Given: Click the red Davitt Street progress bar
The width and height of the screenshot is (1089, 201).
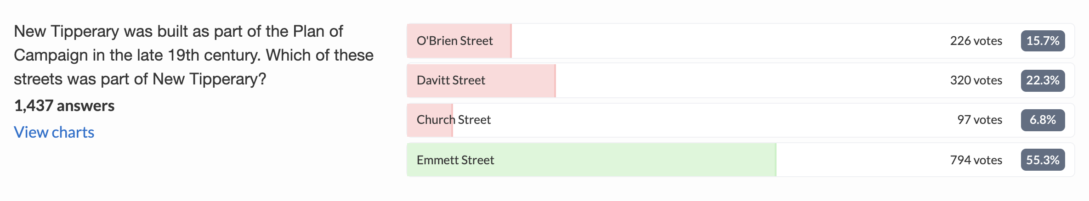Looking at the screenshot, I should coord(482,80).
